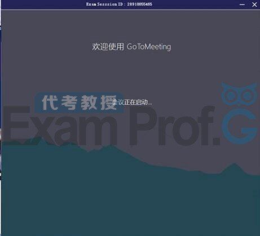Screen dimensions: 260x236
Task: Click the GoToMeeting word in the heading
Action: [x=149, y=47]
